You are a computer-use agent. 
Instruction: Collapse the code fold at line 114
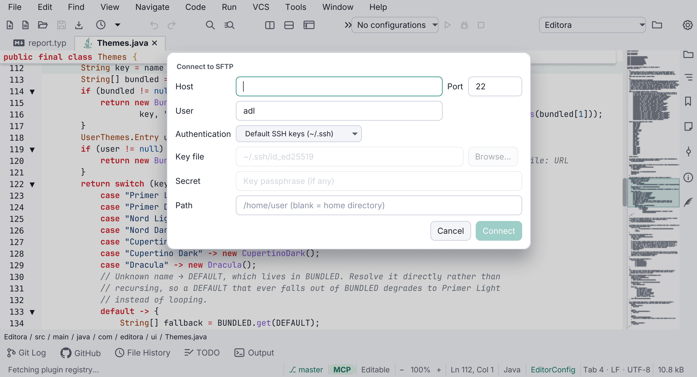tap(32, 92)
